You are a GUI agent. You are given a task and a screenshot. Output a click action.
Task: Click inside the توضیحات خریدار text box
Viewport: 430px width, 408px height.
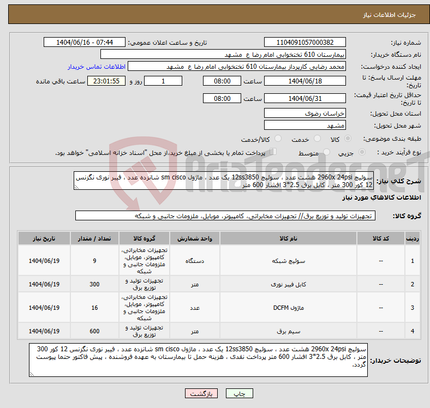click(199, 359)
